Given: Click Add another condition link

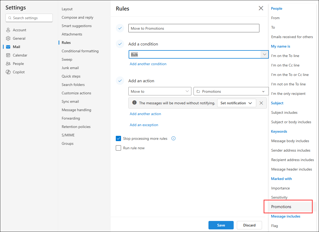Looking at the screenshot, I should [x=148, y=64].
